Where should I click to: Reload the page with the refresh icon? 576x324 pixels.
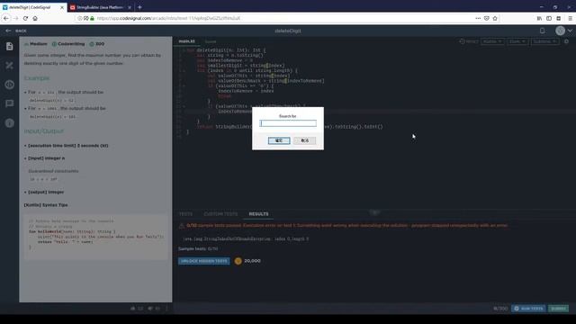[x=25, y=18]
